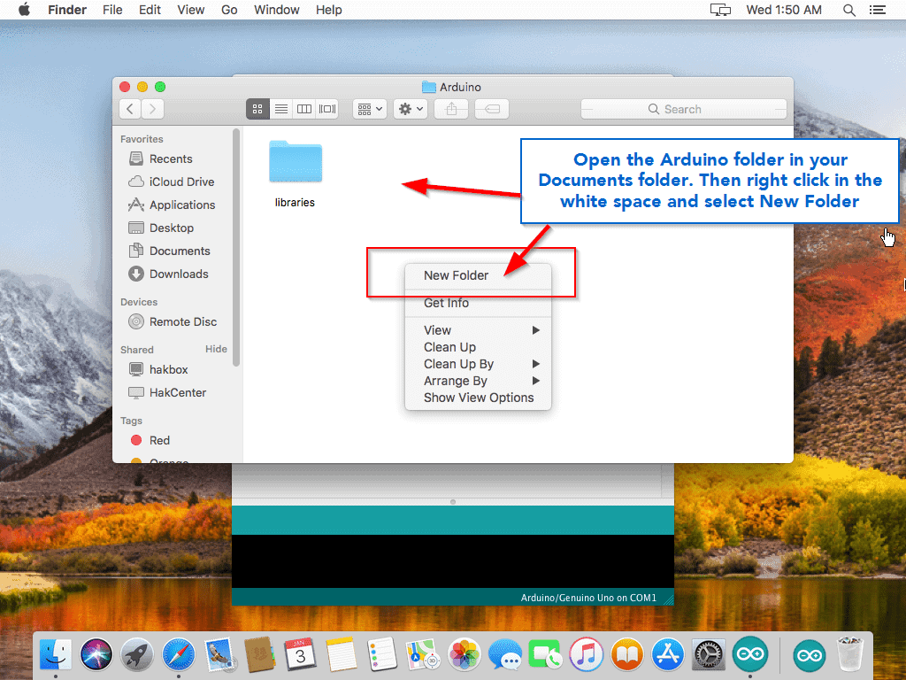Open the File menu
The height and width of the screenshot is (680, 906).
tap(112, 10)
